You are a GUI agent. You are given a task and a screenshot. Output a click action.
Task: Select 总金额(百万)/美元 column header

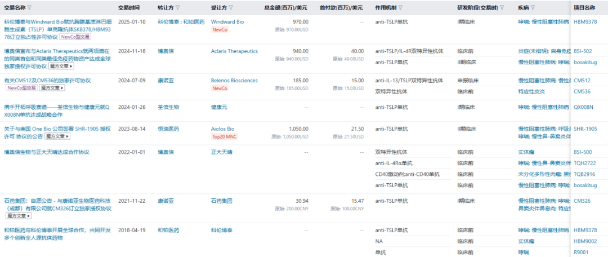[x=286, y=7]
